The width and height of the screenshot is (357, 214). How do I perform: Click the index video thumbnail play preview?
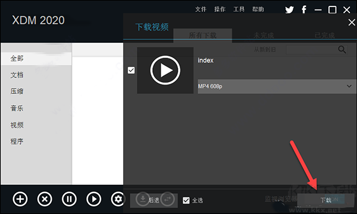[x=165, y=70]
